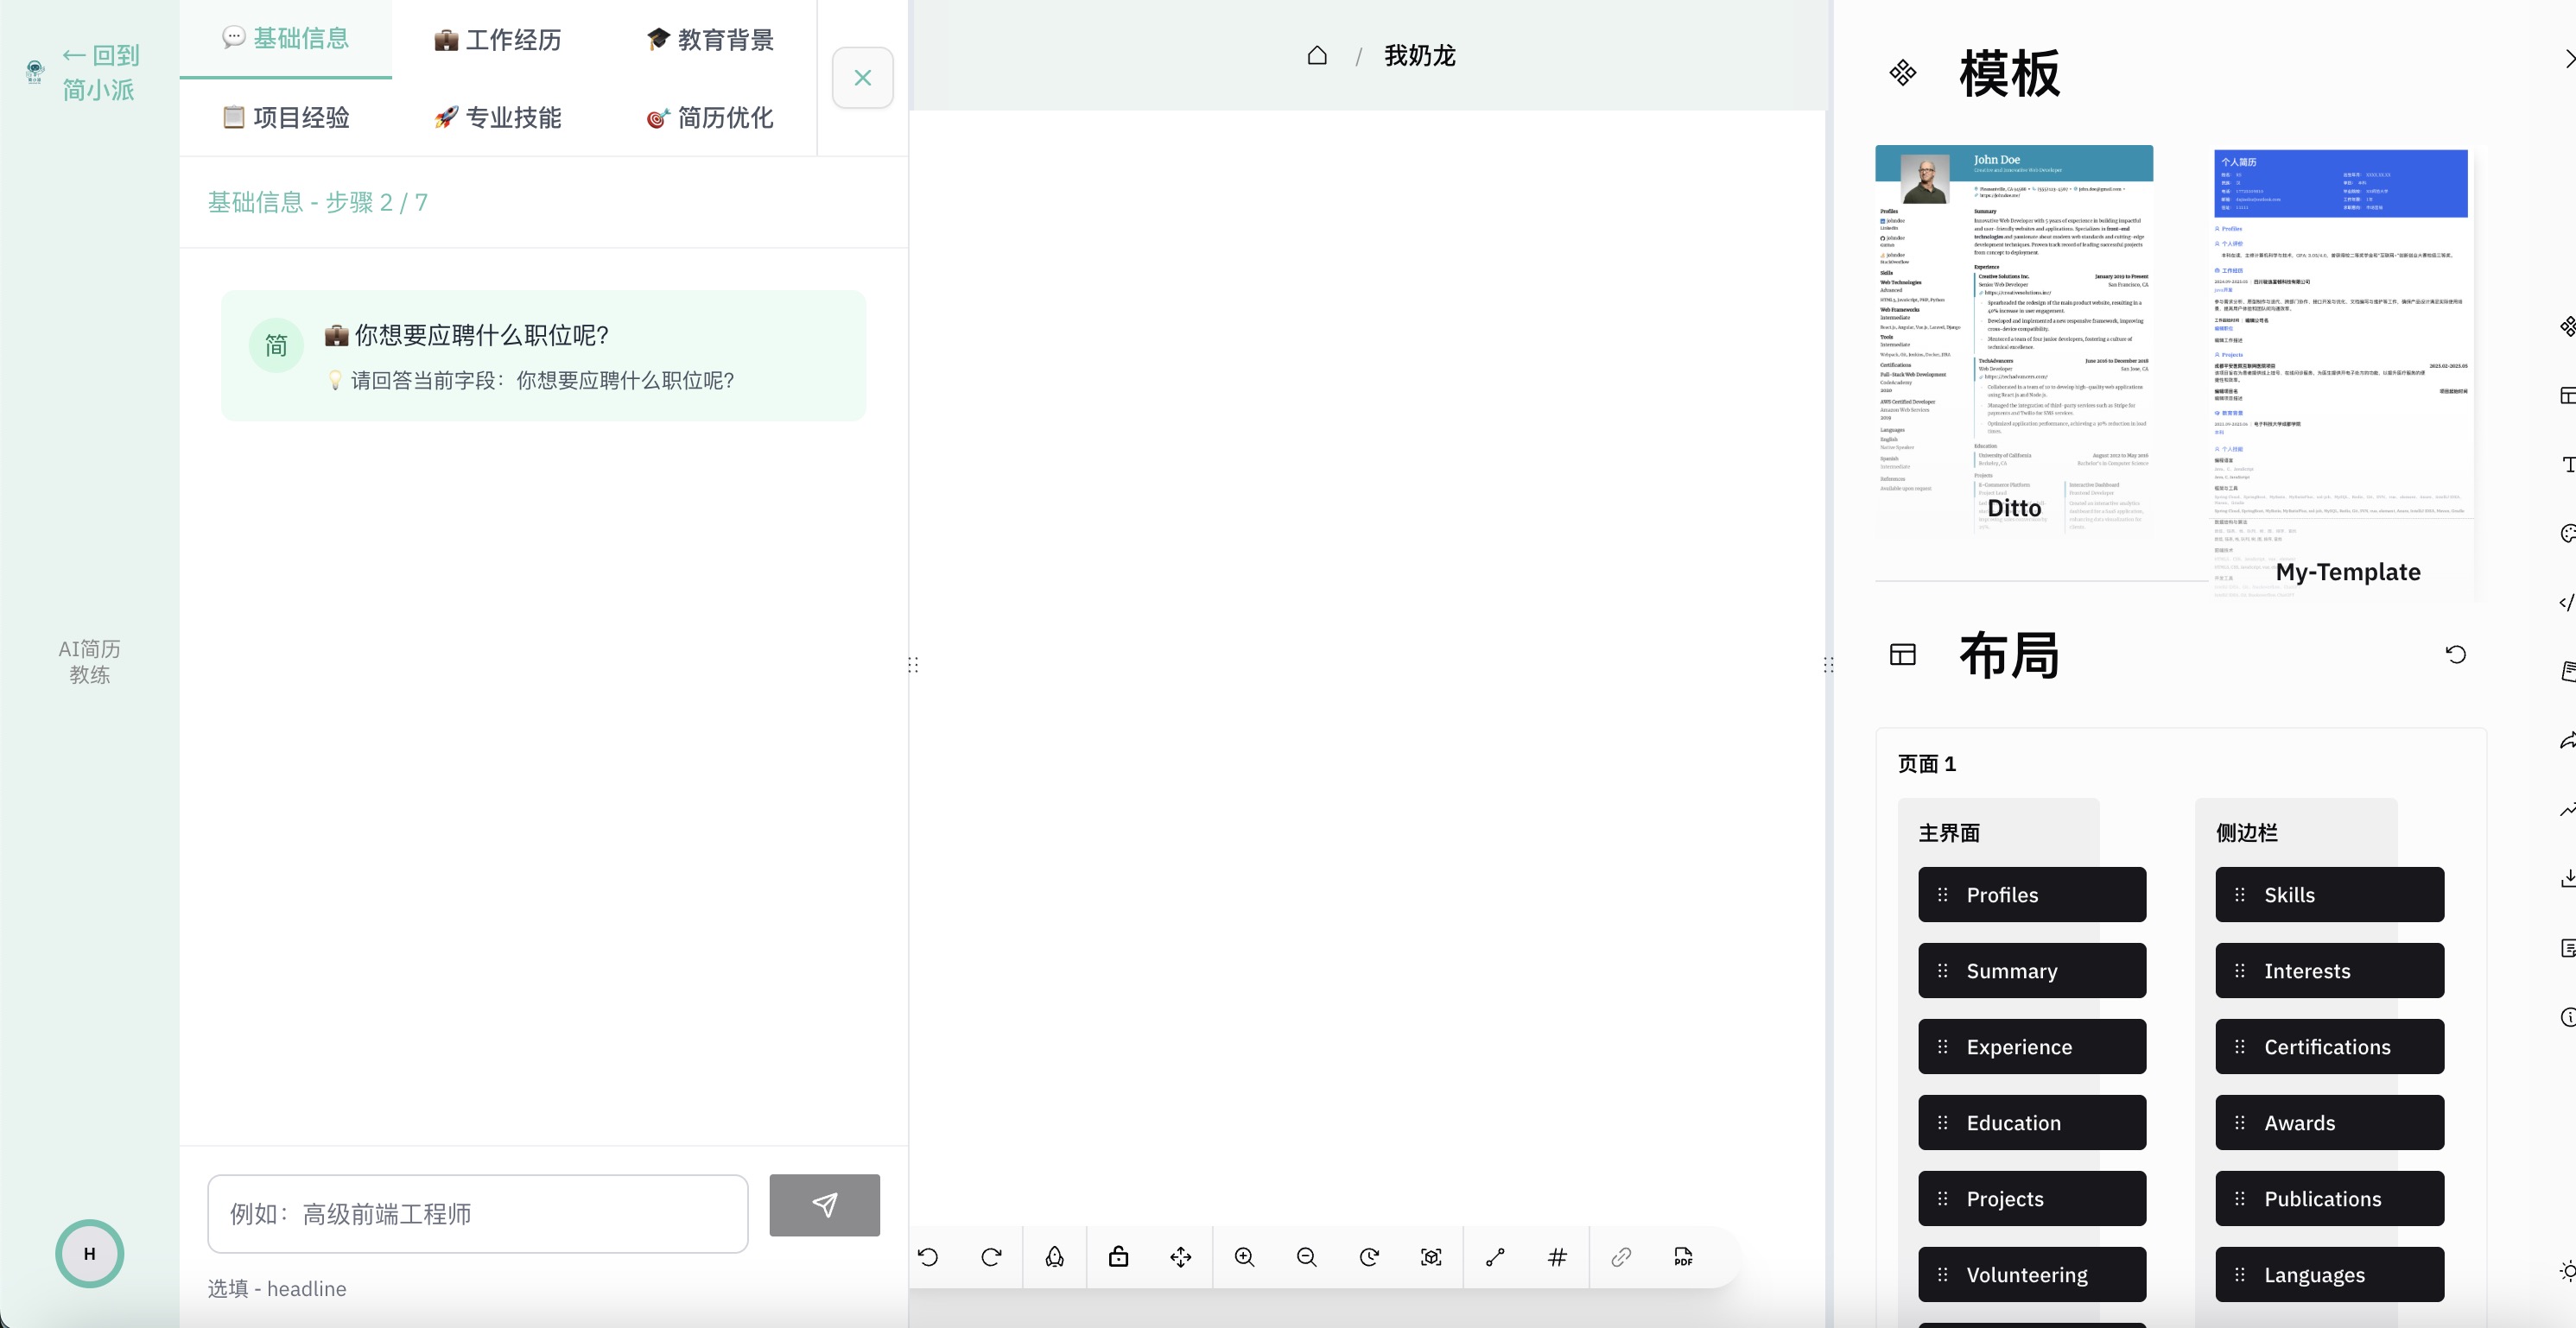
Task: Click the Awards layout block
Action: 2329,1122
